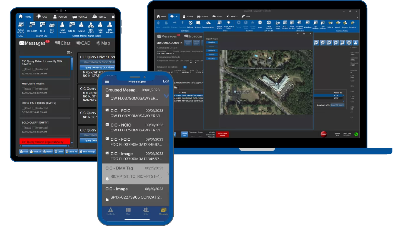Expand the Grouped Messages chevron on phone
Viewport: 402px width, 226px height.
click(x=166, y=96)
